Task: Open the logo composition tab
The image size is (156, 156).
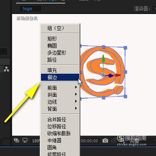Action: [x=30, y=9]
